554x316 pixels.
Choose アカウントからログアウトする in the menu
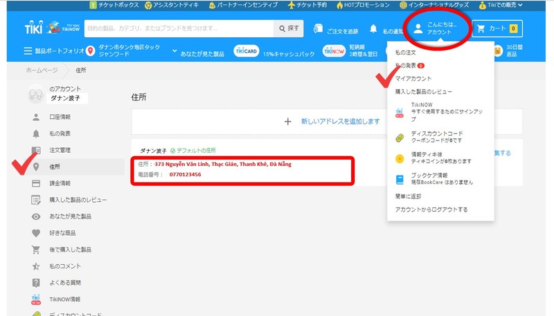point(431,210)
